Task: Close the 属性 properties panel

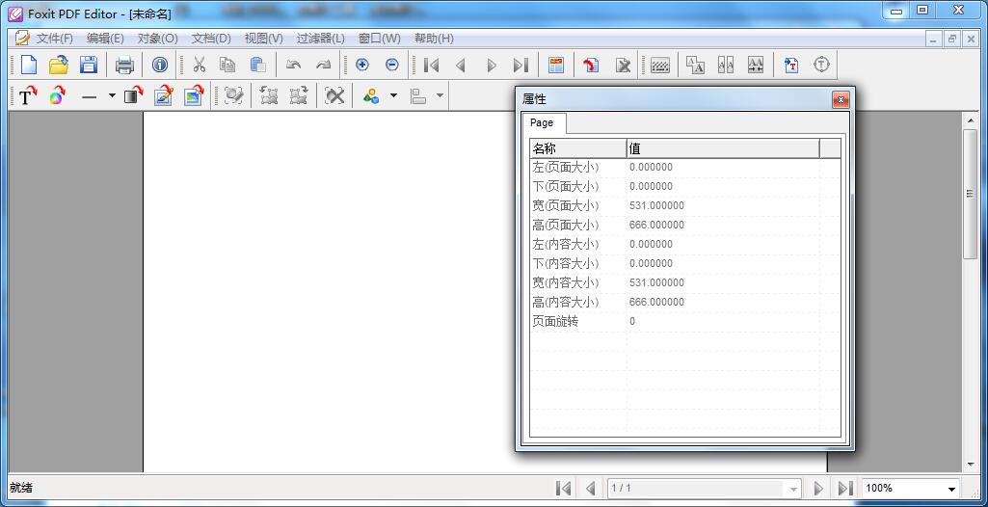Action: point(840,99)
